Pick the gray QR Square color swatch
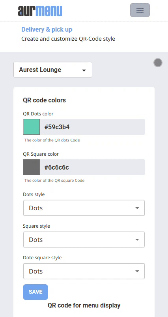The image size is (168, 317). click(x=31, y=167)
